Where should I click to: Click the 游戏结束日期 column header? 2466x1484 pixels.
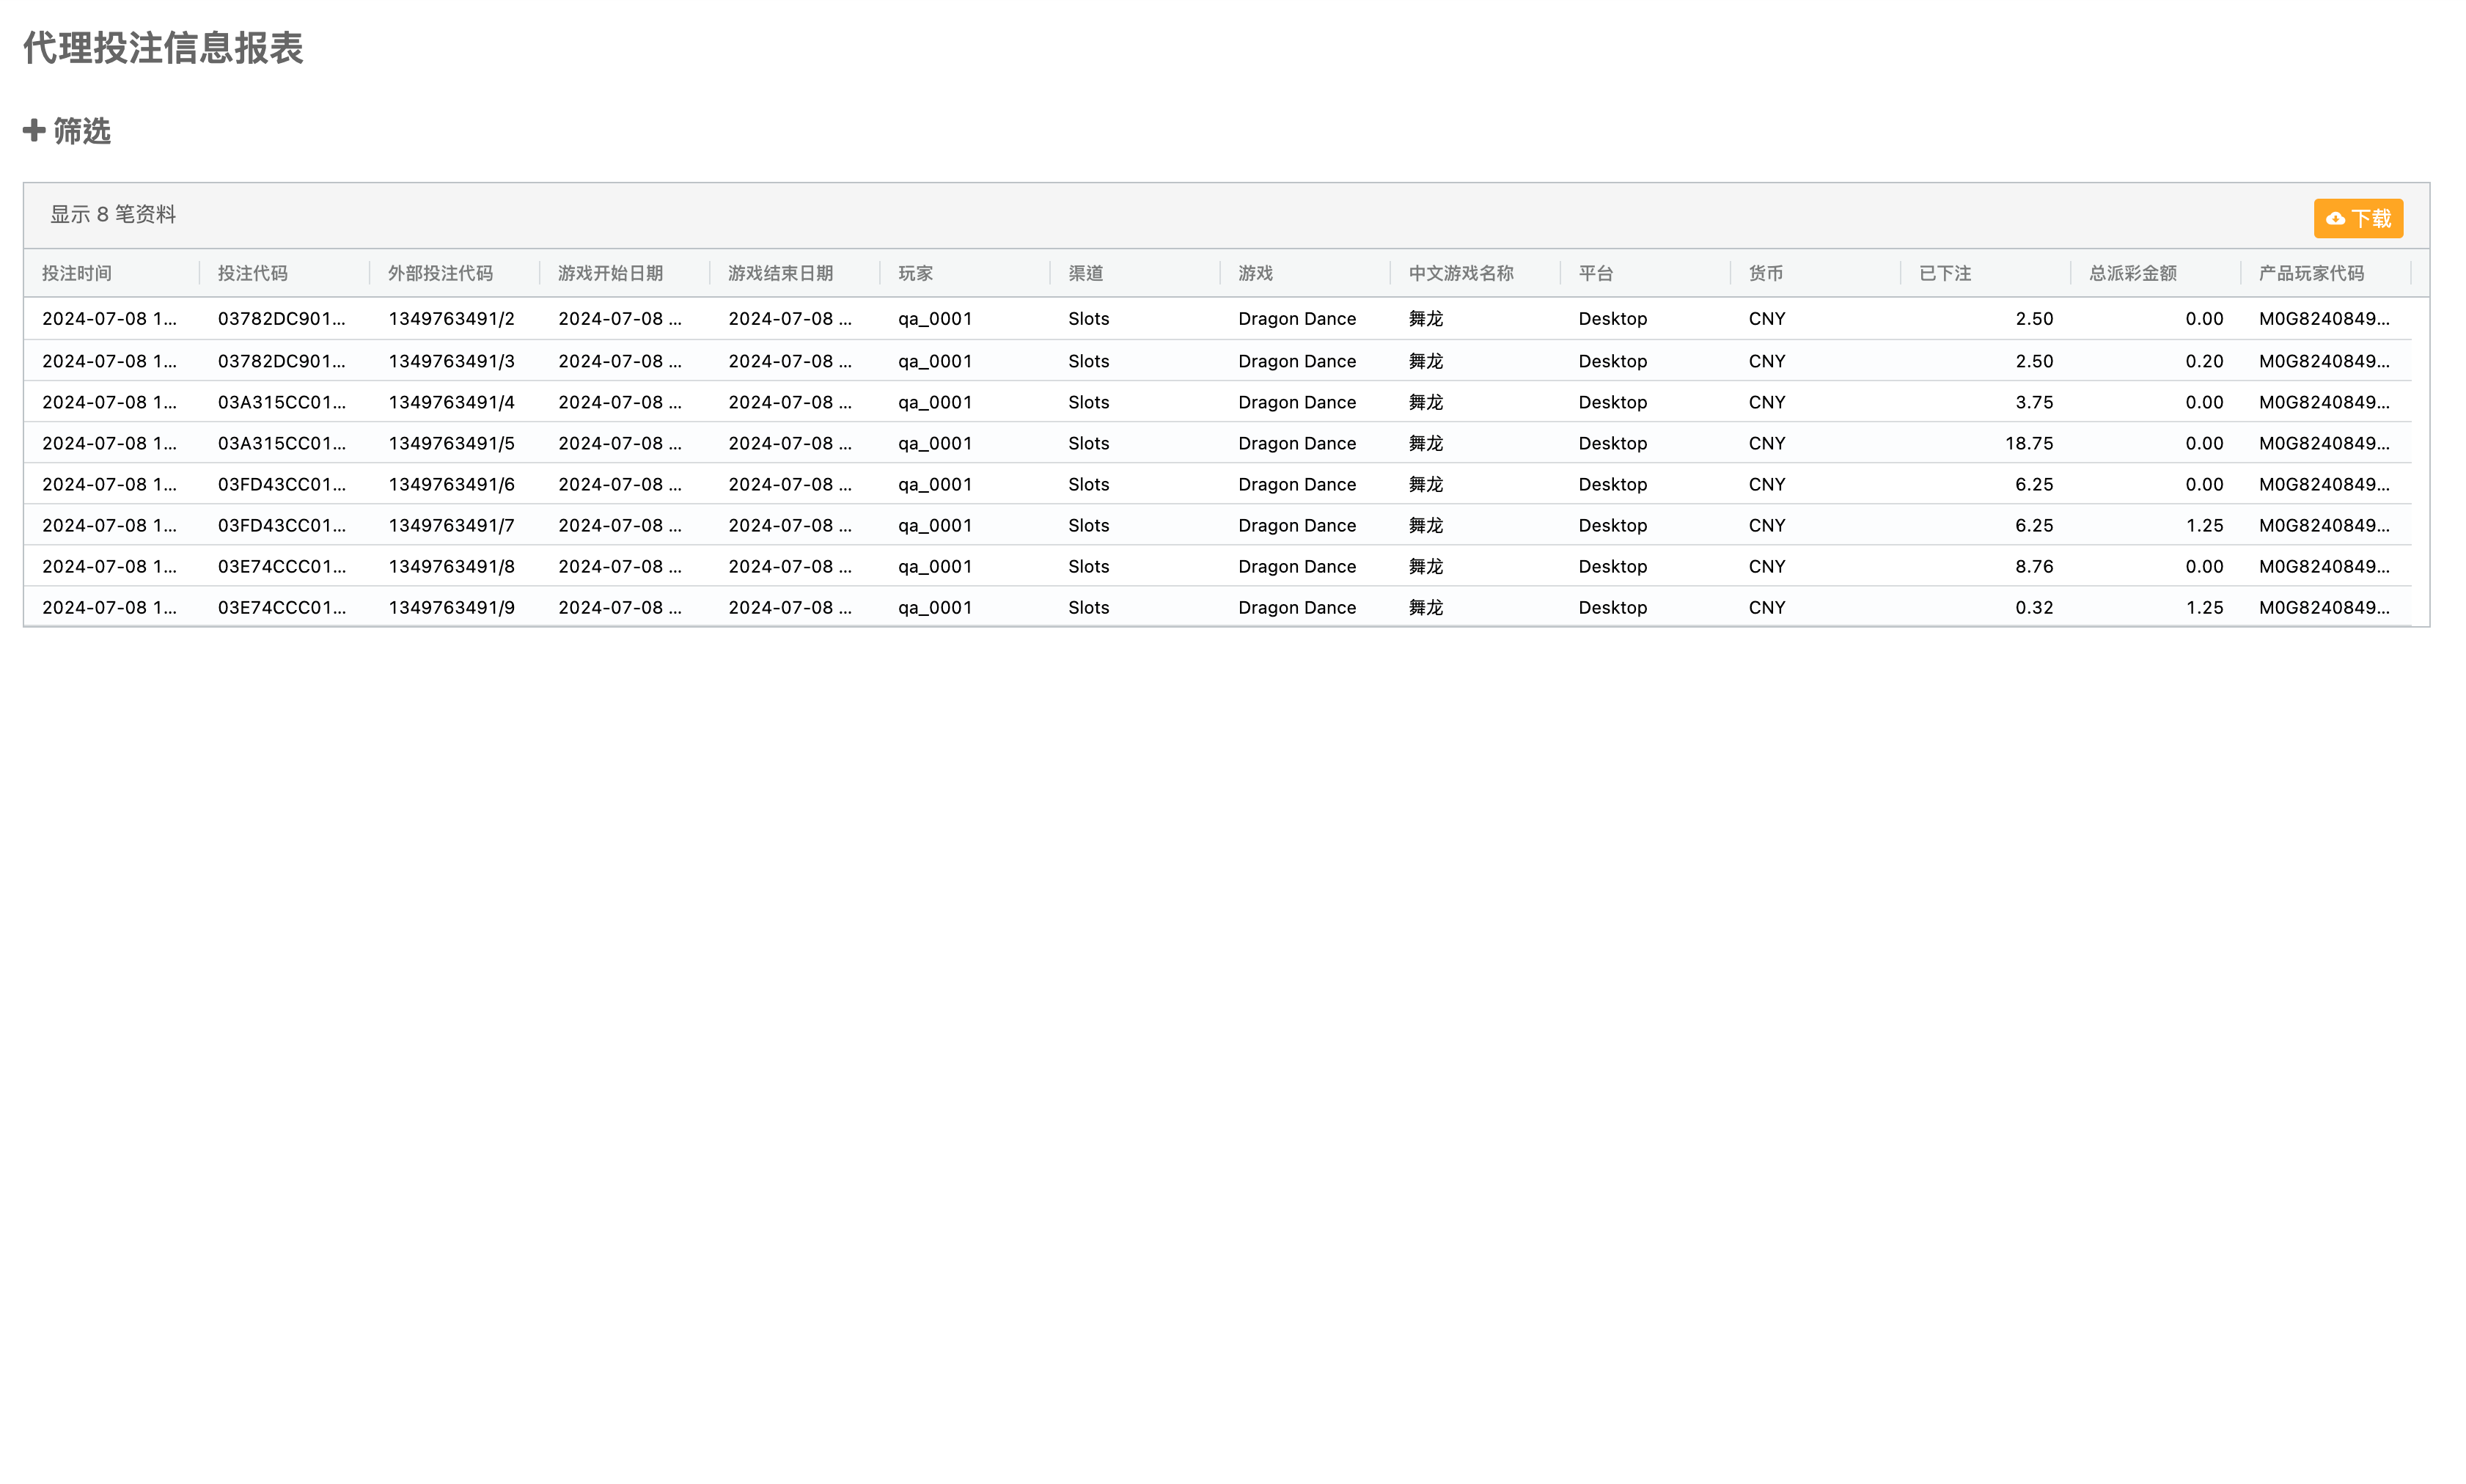point(780,273)
